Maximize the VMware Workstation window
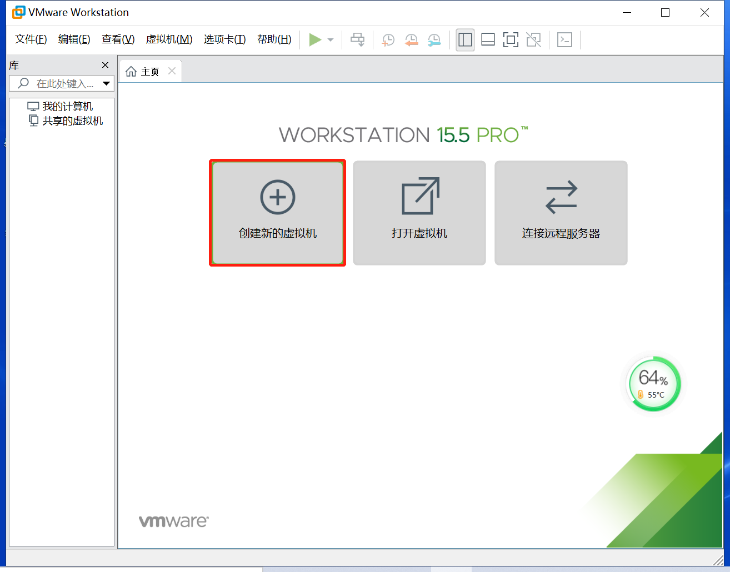Image resolution: width=730 pixels, height=572 pixels. pyautogui.click(x=665, y=12)
